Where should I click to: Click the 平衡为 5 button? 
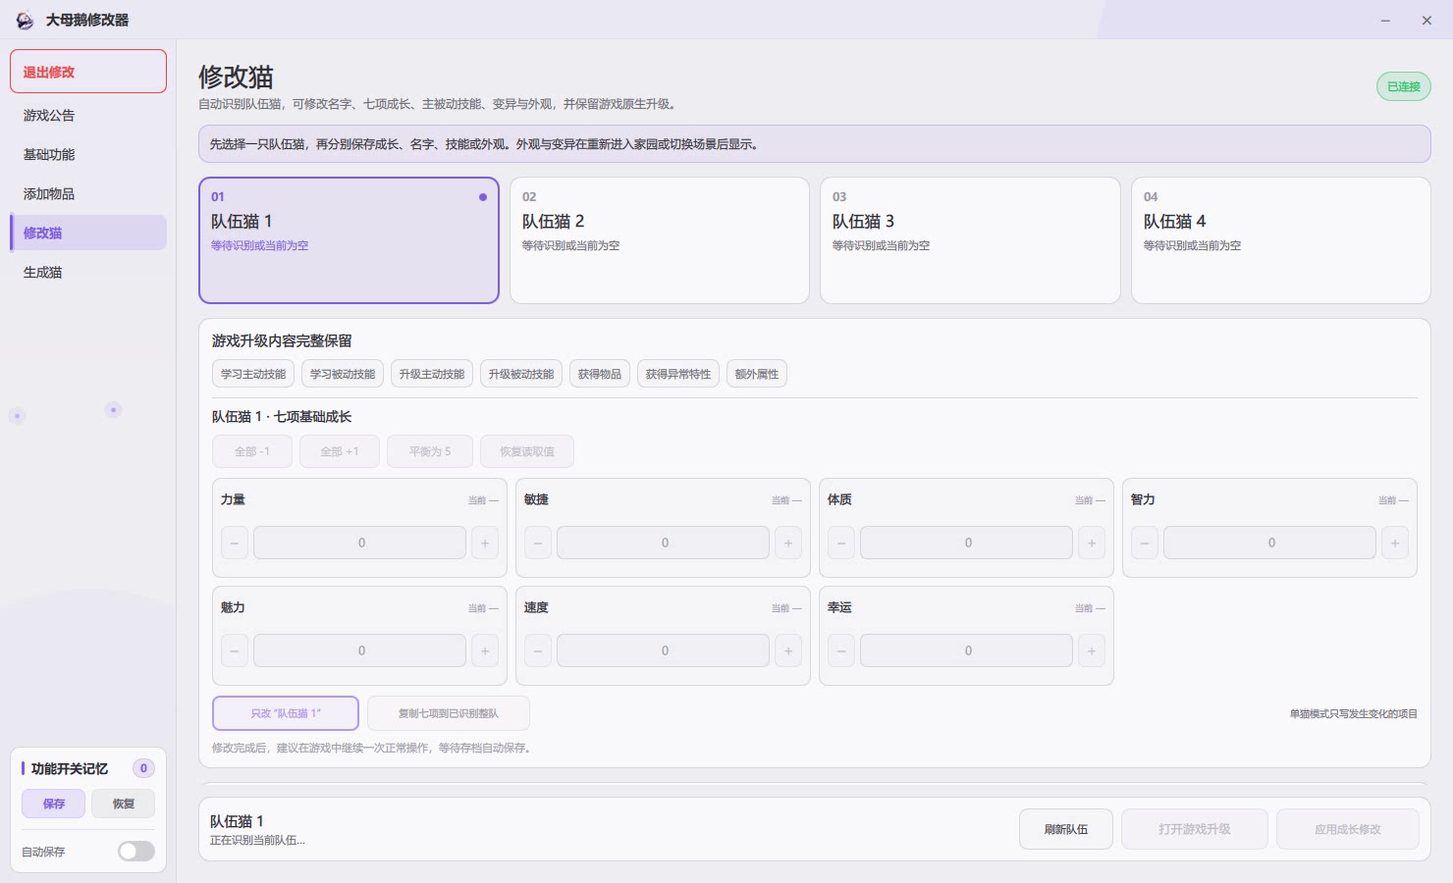point(430,451)
